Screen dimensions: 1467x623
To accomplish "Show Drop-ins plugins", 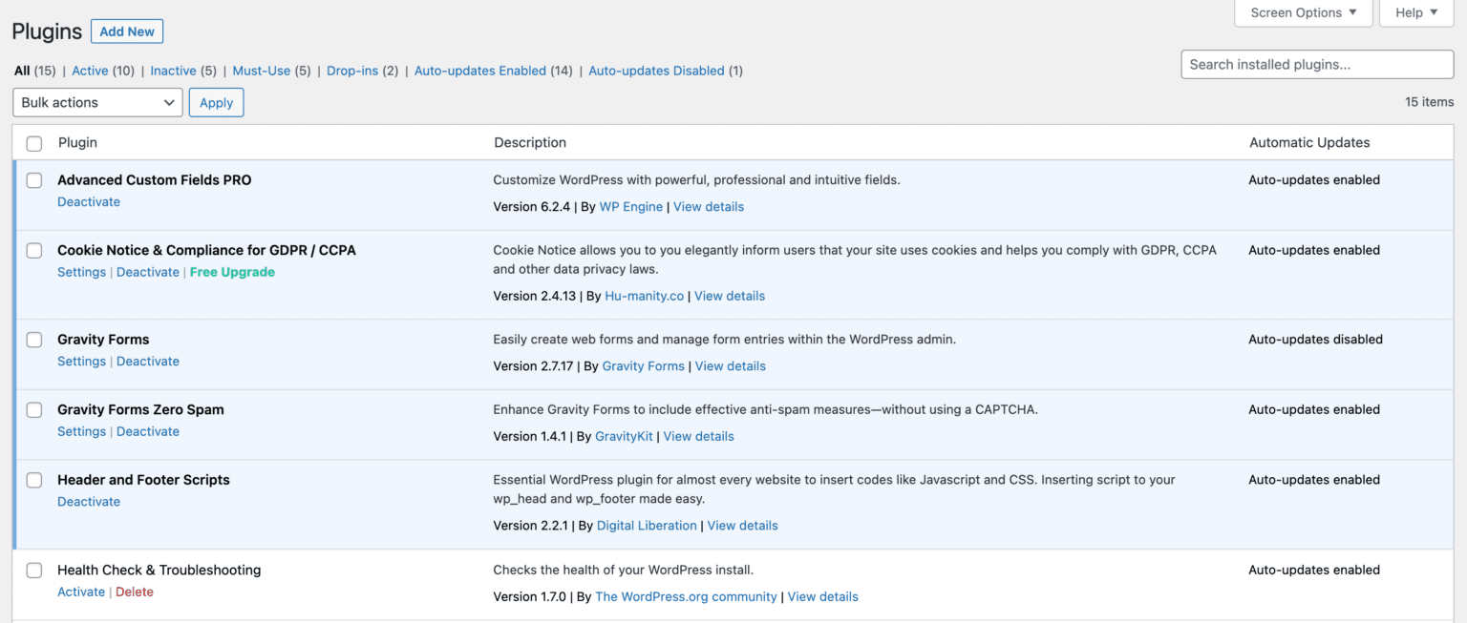I will (x=352, y=71).
